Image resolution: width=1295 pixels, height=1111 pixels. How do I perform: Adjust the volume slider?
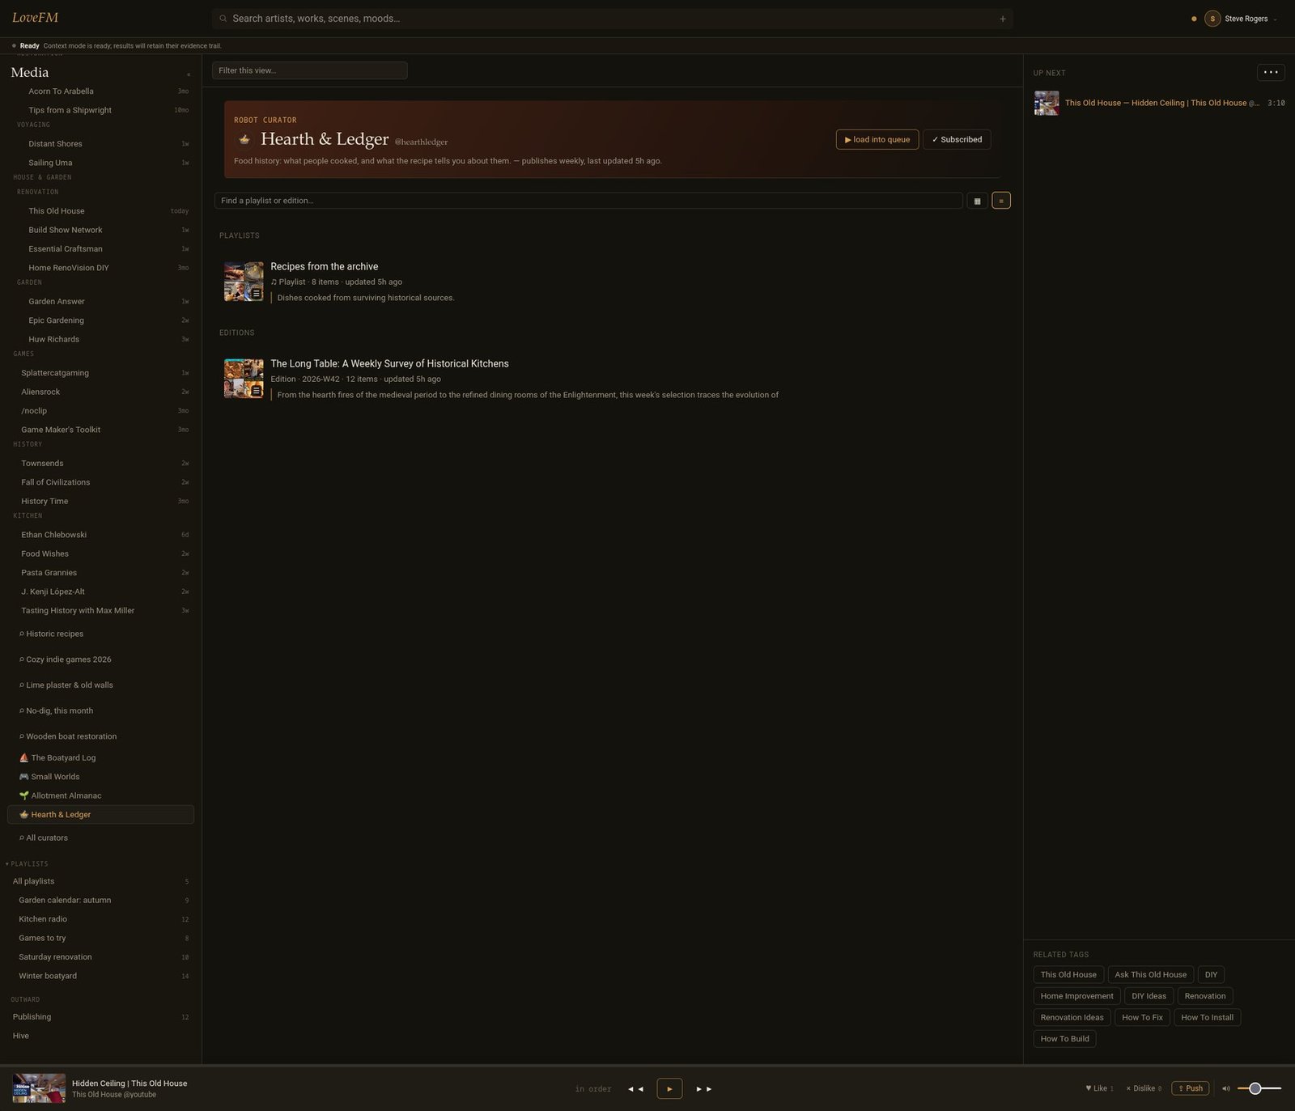1259,1088
